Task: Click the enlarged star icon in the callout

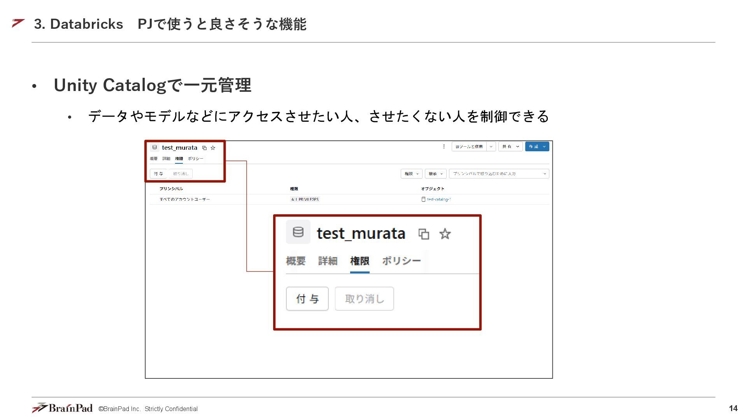Action: pyautogui.click(x=445, y=234)
